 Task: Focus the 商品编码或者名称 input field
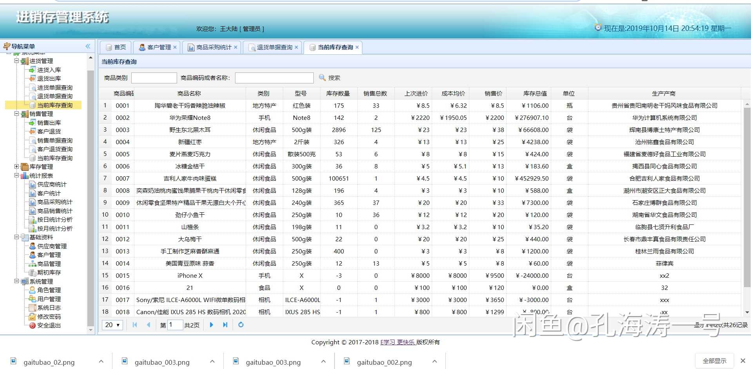point(274,78)
